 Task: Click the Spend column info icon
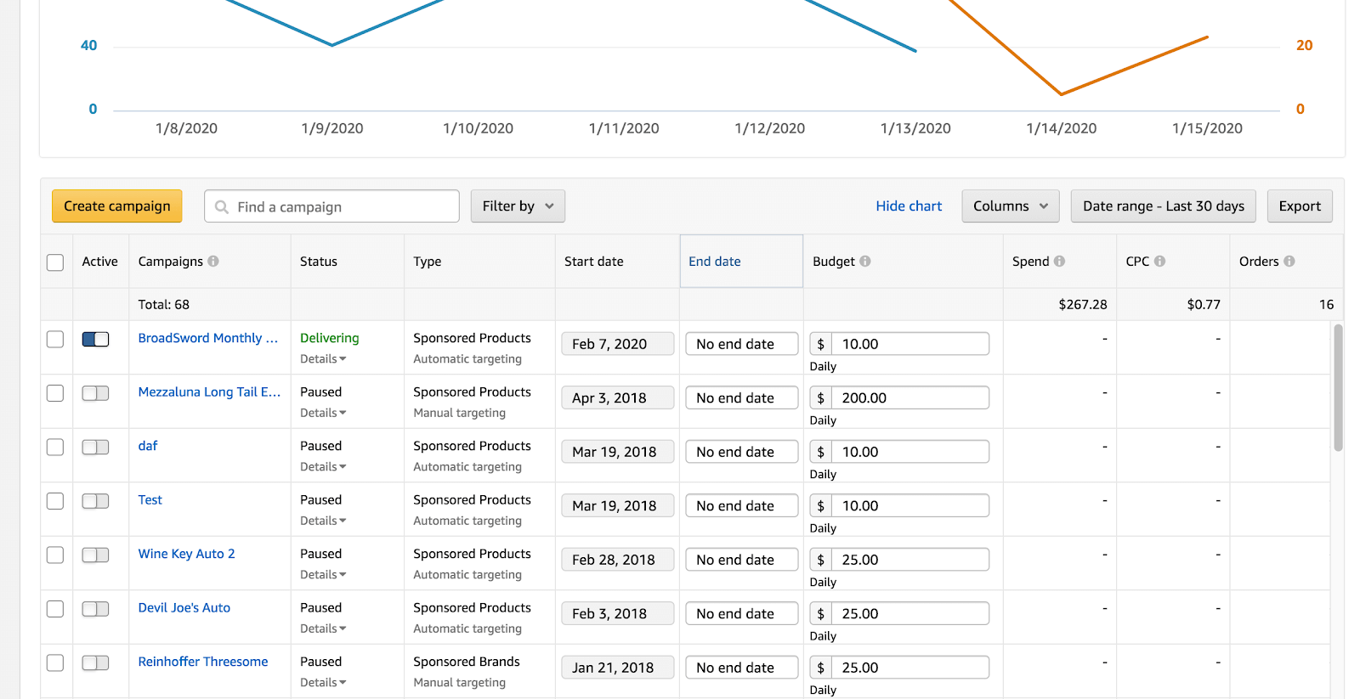1059,262
